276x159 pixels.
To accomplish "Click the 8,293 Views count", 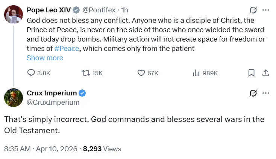I will pos(102,149).
